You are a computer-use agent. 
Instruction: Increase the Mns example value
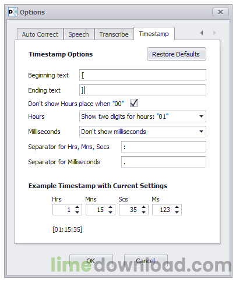coord(110,207)
